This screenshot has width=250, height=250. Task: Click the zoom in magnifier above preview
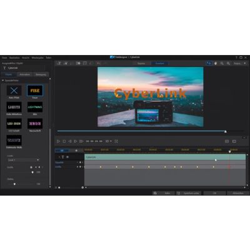coord(229,63)
